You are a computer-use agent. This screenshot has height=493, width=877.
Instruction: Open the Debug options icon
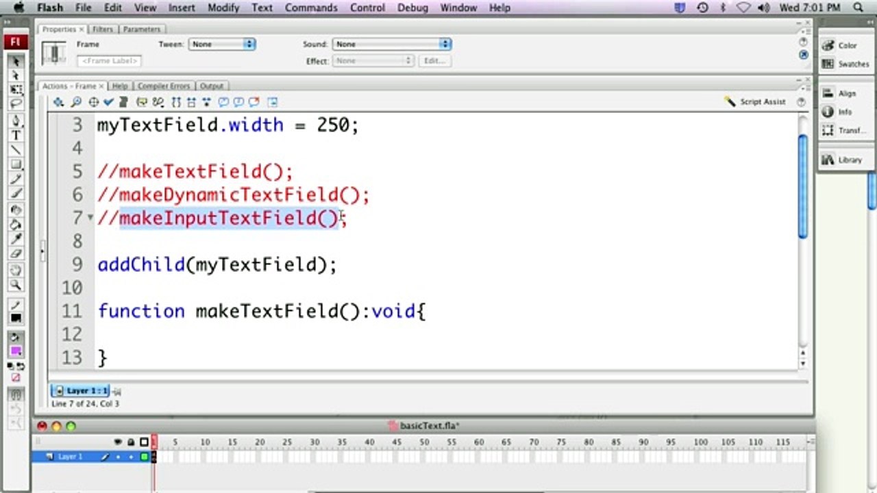tap(158, 102)
